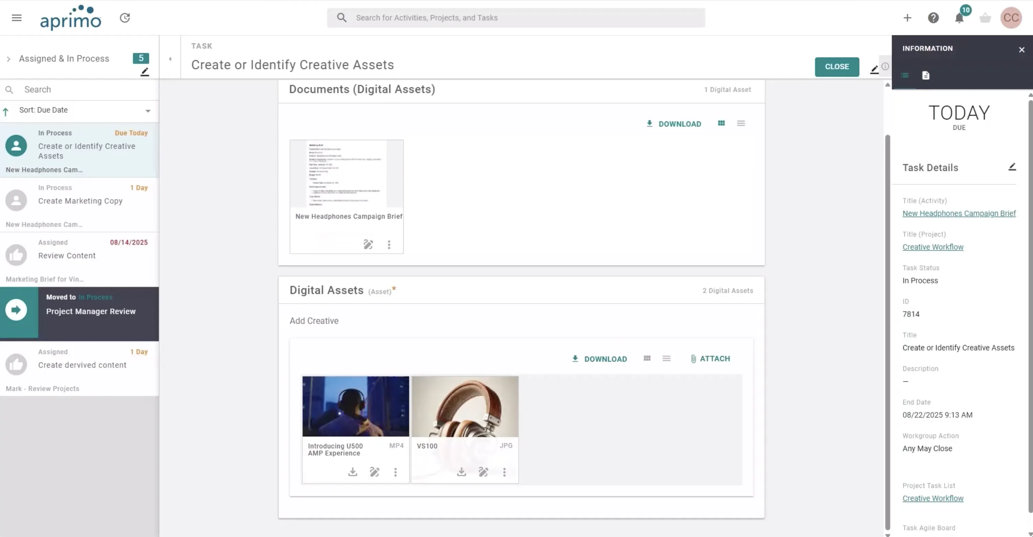Close the Information panel with the X
1033x537 pixels.
pyautogui.click(x=1021, y=50)
